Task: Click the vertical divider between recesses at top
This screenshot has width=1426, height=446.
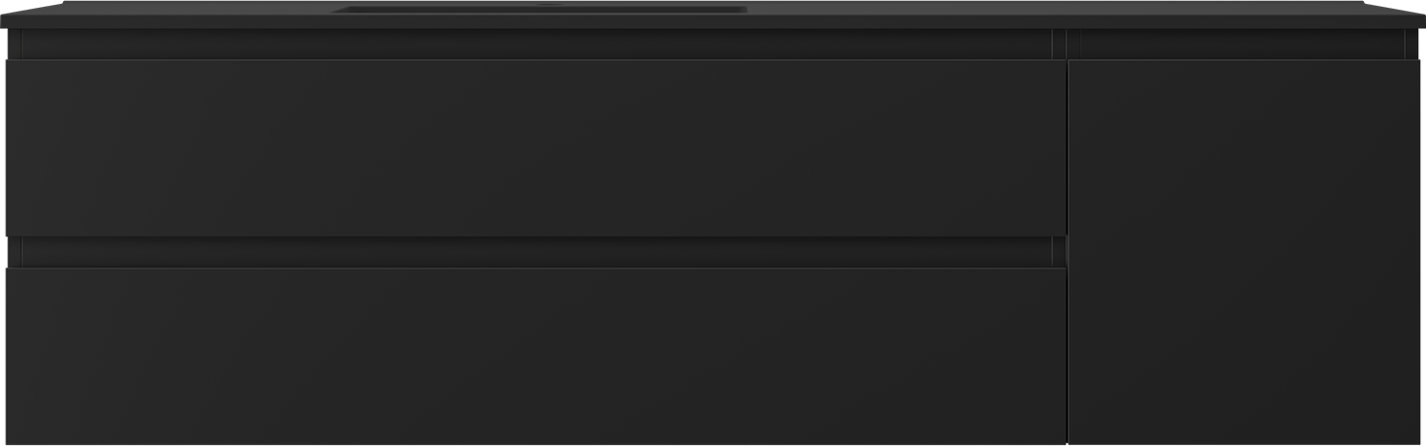Action: click(1060, 45)
